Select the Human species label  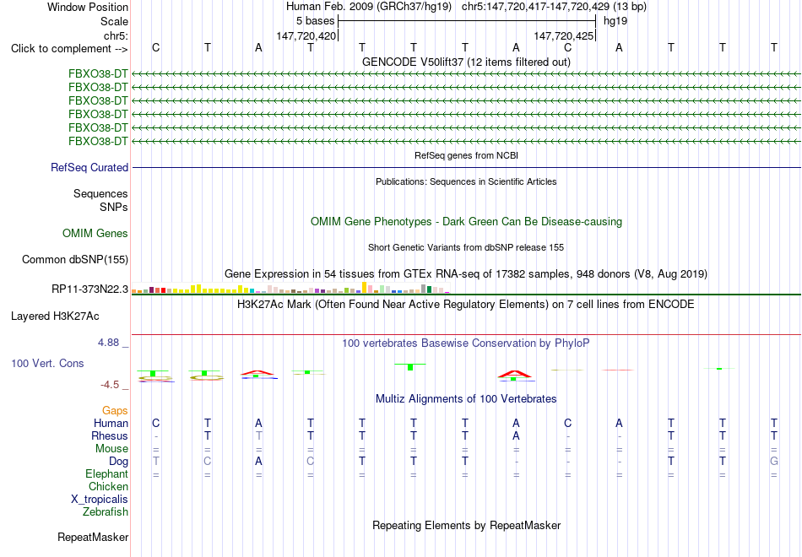[111, 423]
